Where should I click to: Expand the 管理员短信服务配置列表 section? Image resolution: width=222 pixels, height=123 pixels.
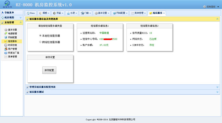(217, 87)
